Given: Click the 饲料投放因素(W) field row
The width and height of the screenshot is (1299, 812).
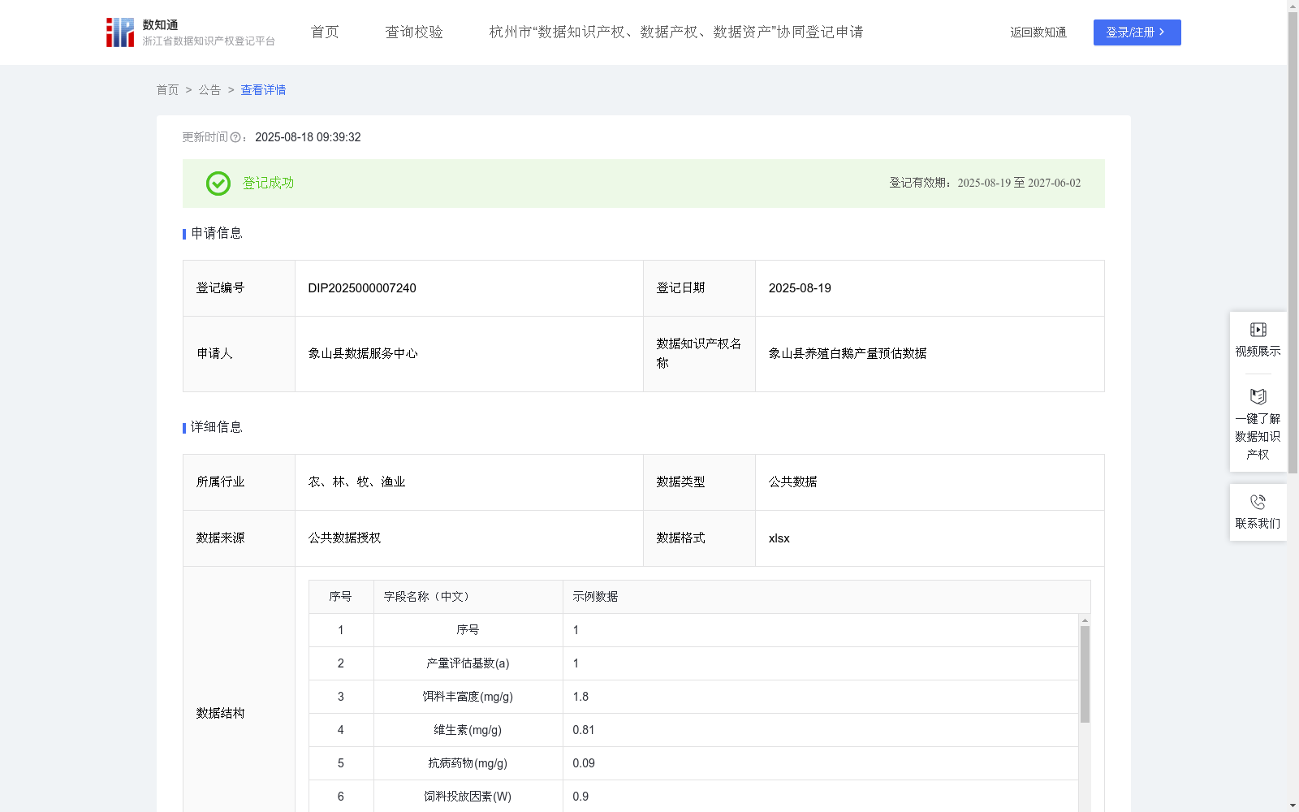Looking at the screenshot, I should pos(693,796).
